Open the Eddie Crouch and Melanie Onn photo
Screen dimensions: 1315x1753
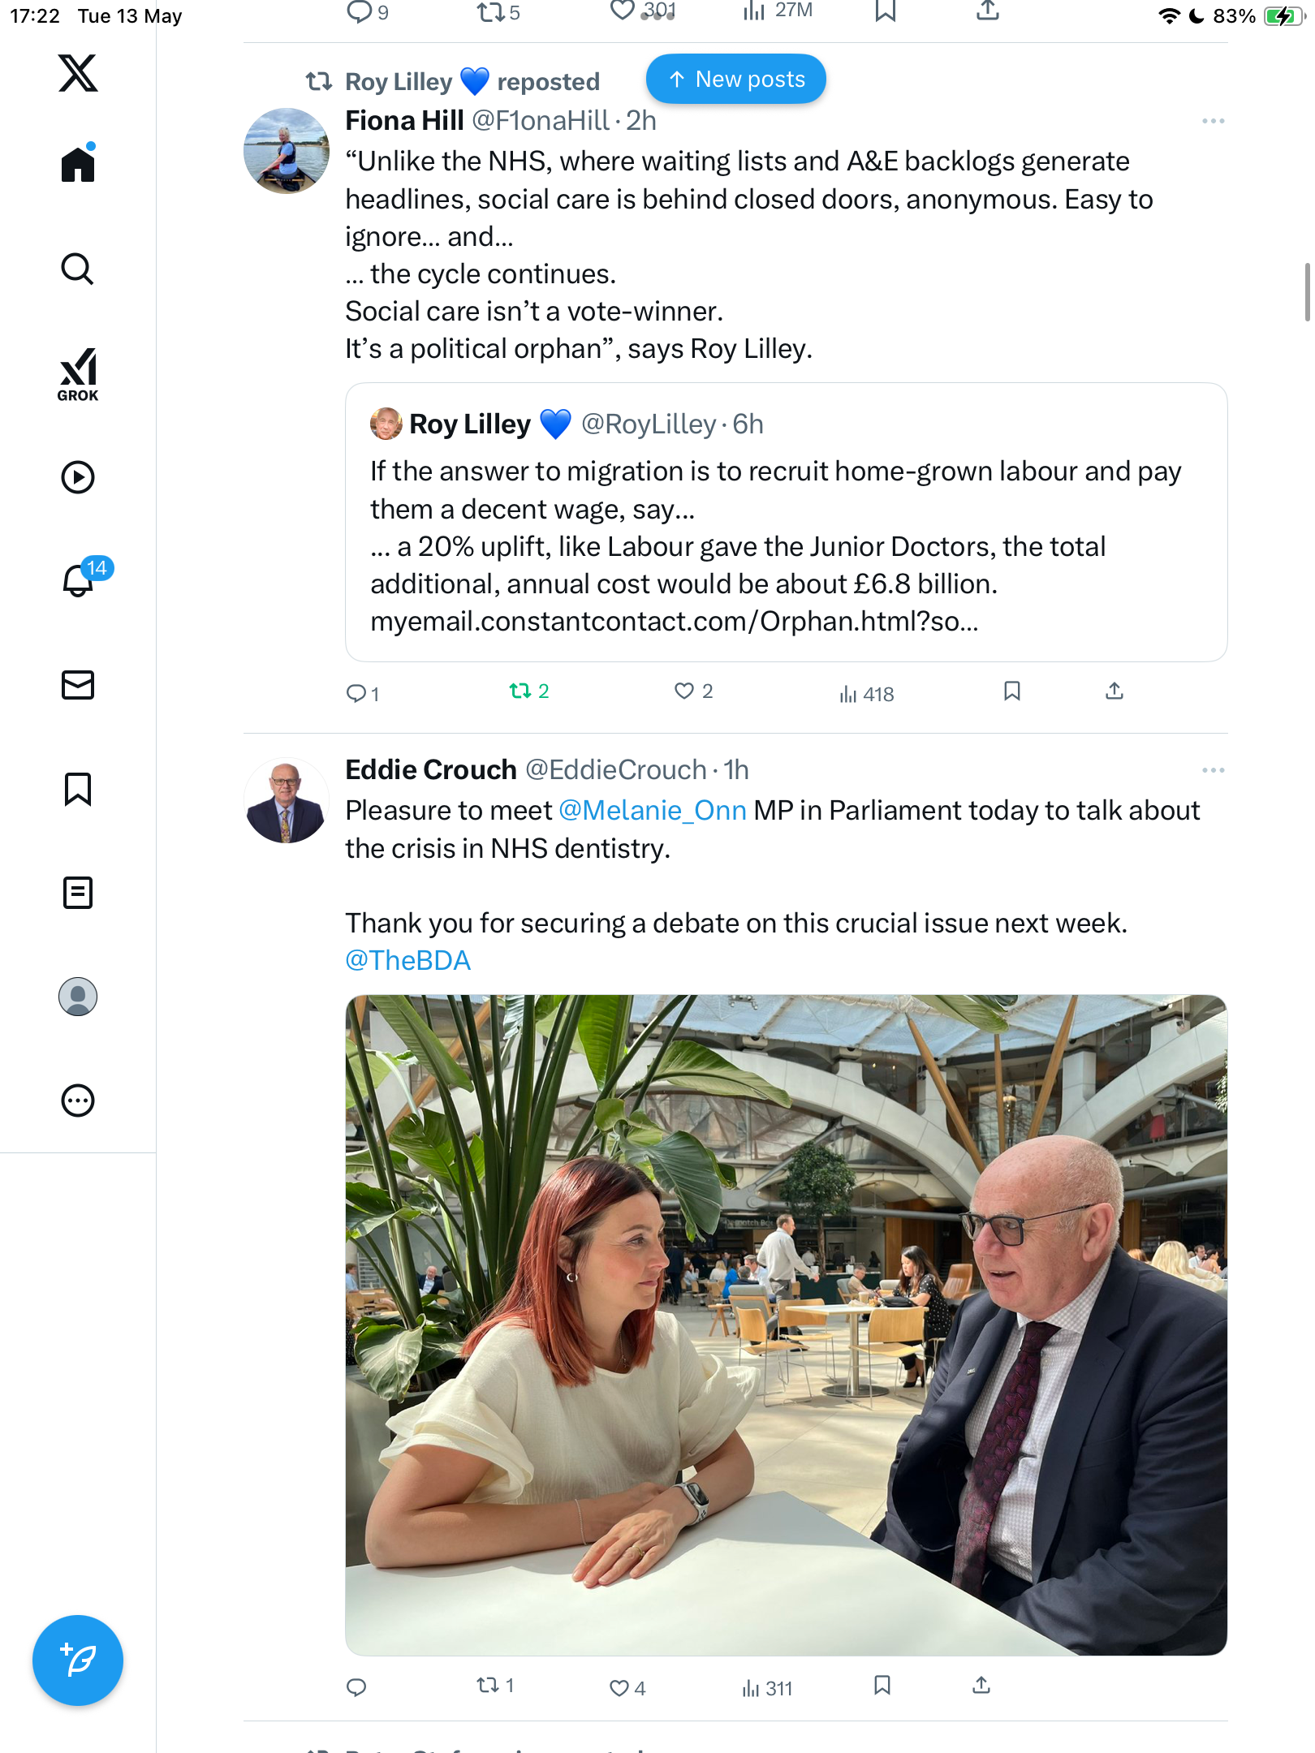(786, 1324)
